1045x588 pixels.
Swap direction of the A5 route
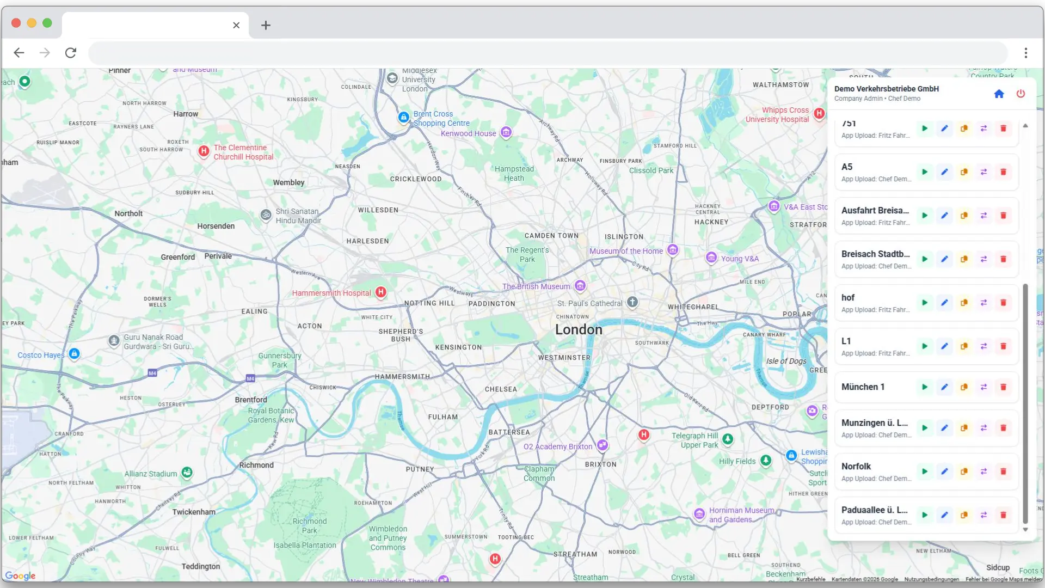[983, 172]
